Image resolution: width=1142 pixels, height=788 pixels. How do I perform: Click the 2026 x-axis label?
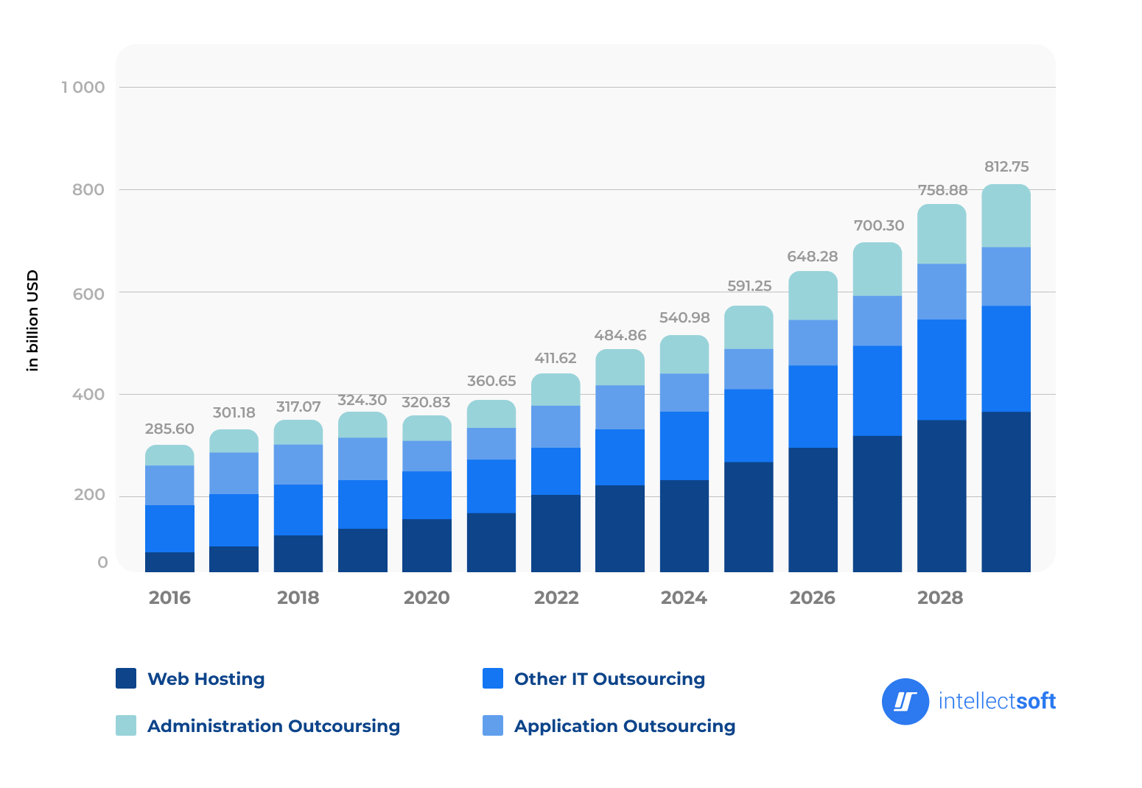813,597
